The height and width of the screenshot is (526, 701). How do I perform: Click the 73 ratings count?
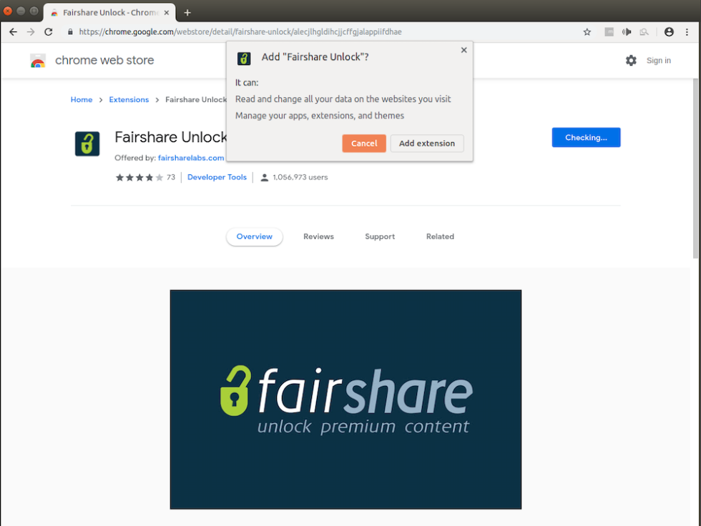point(171,177)
